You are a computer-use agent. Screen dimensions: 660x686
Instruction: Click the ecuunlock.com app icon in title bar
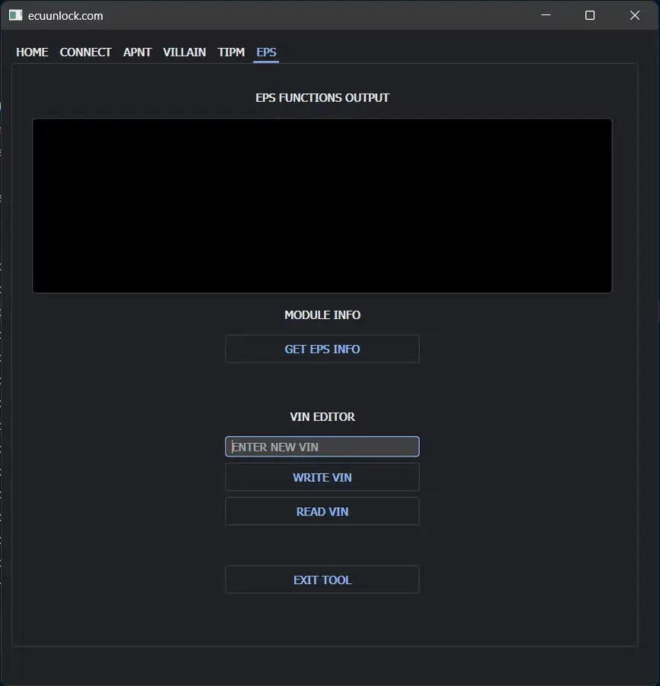15,15
